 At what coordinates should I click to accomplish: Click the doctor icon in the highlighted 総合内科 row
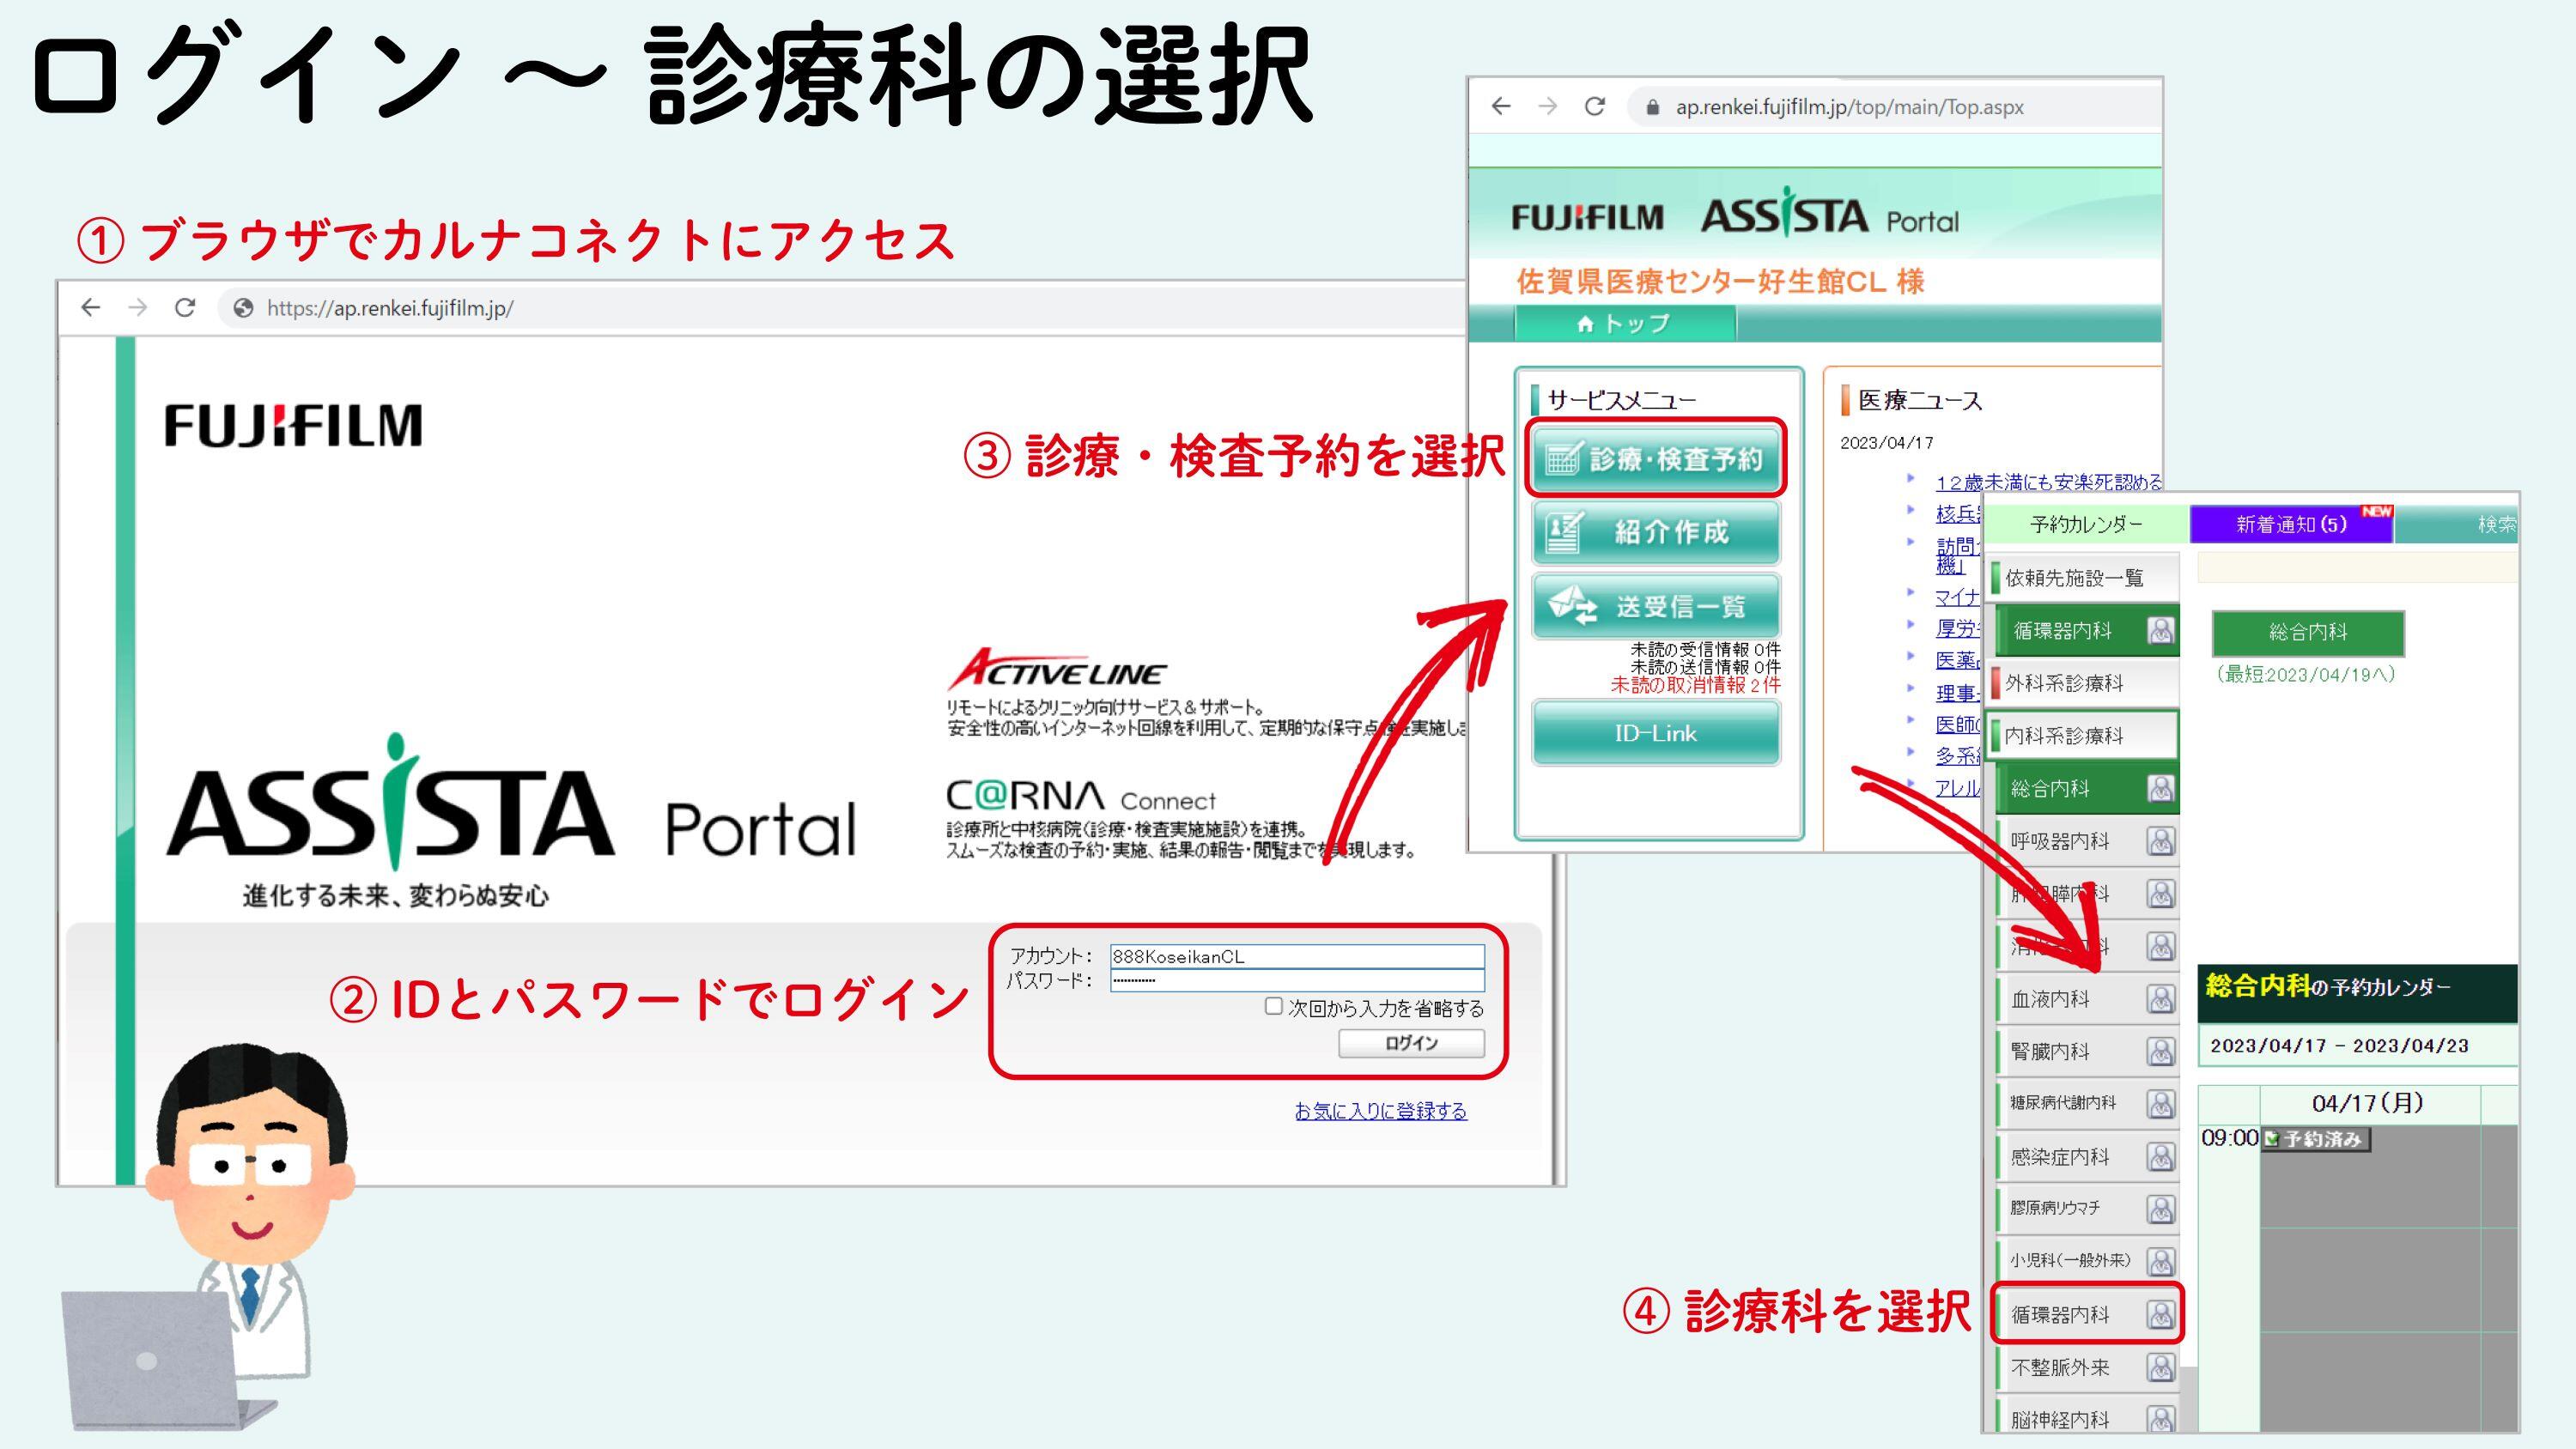click(x=2161, y=789)
